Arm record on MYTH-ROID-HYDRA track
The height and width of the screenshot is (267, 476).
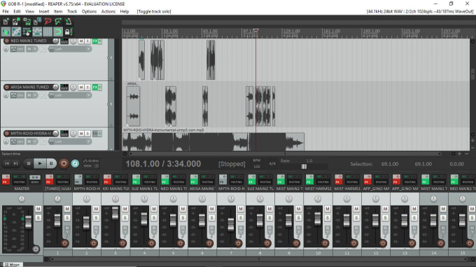6,133
